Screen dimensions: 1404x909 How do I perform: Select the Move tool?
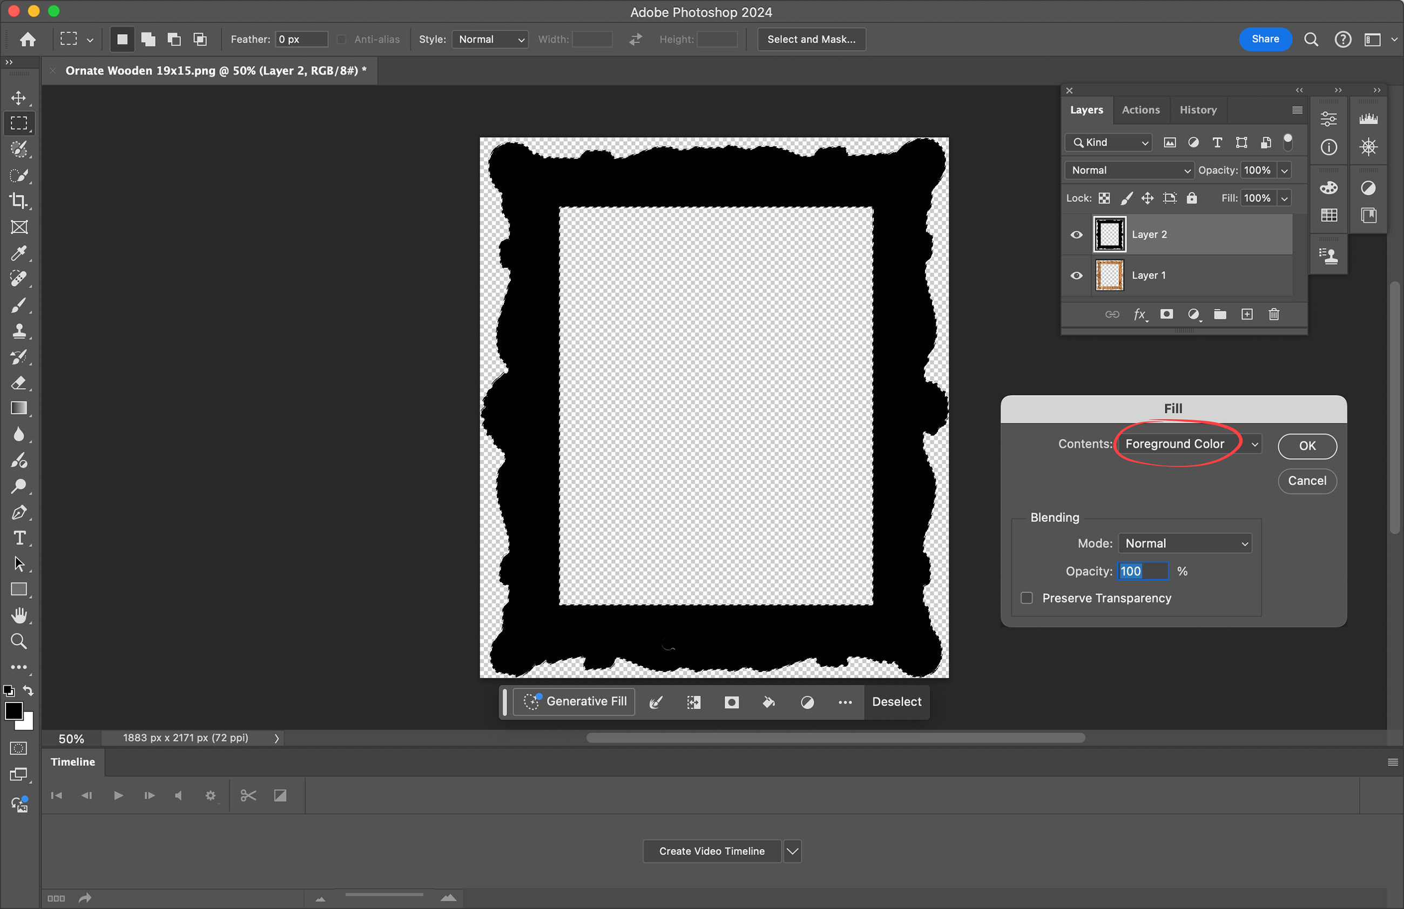coord(19,98)
